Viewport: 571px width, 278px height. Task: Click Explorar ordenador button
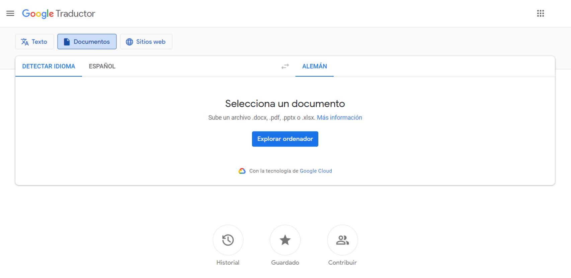(285, 139)
